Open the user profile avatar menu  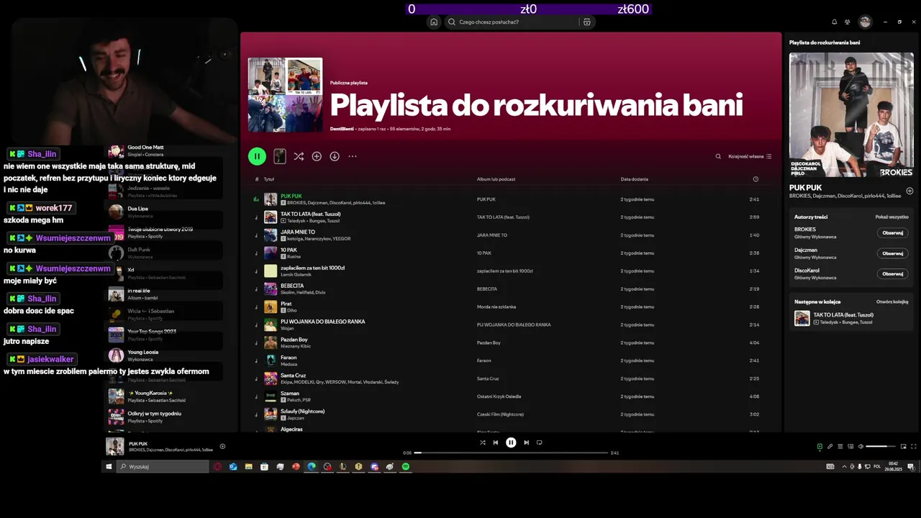click(x=865, y=22)
